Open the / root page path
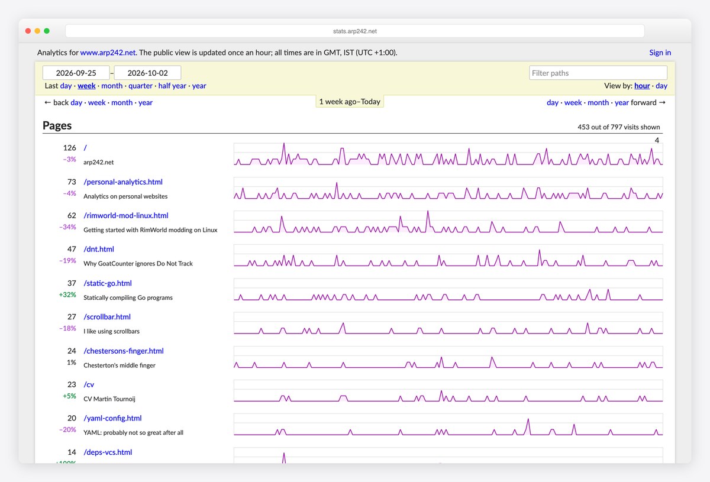Viewport: 710px width, 482px height. click(86, 148)
